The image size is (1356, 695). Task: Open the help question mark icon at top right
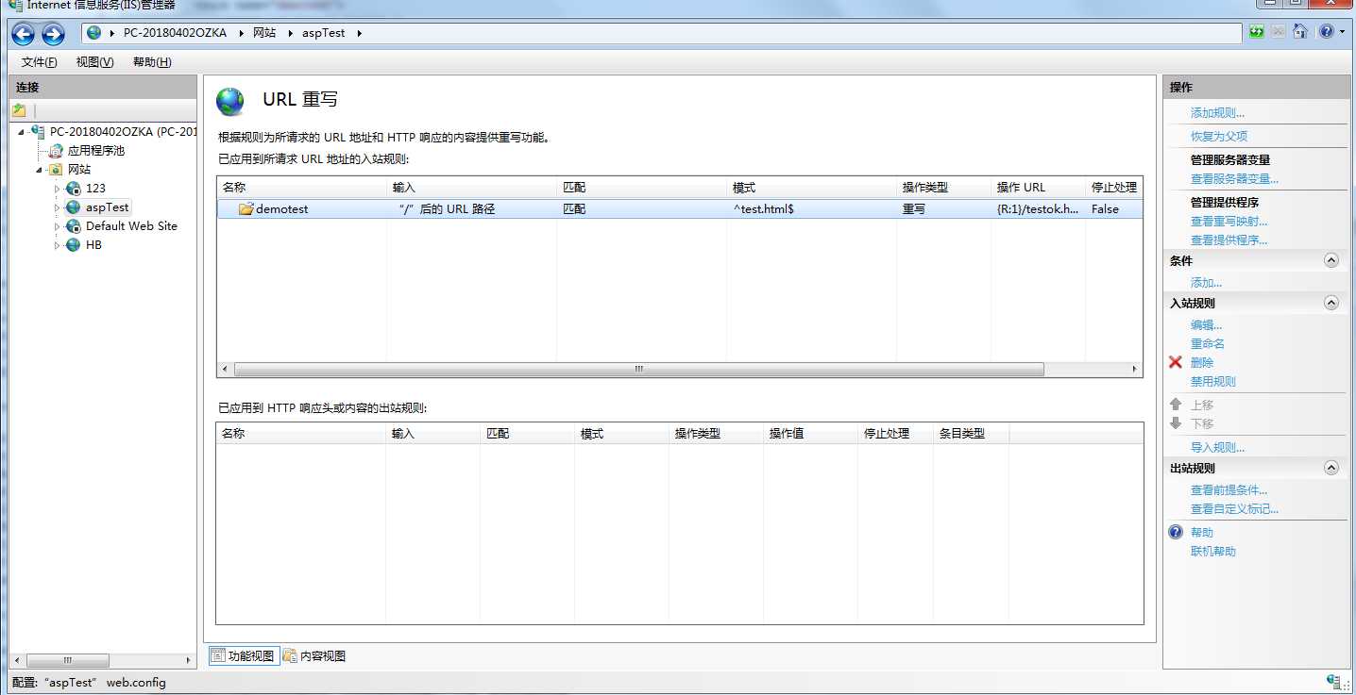(x=1326, y=32)
